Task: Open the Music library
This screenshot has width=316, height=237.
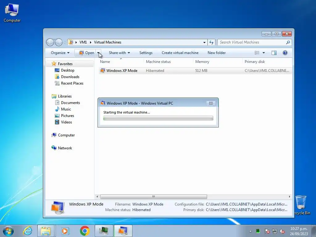Action: pos(66,109)
